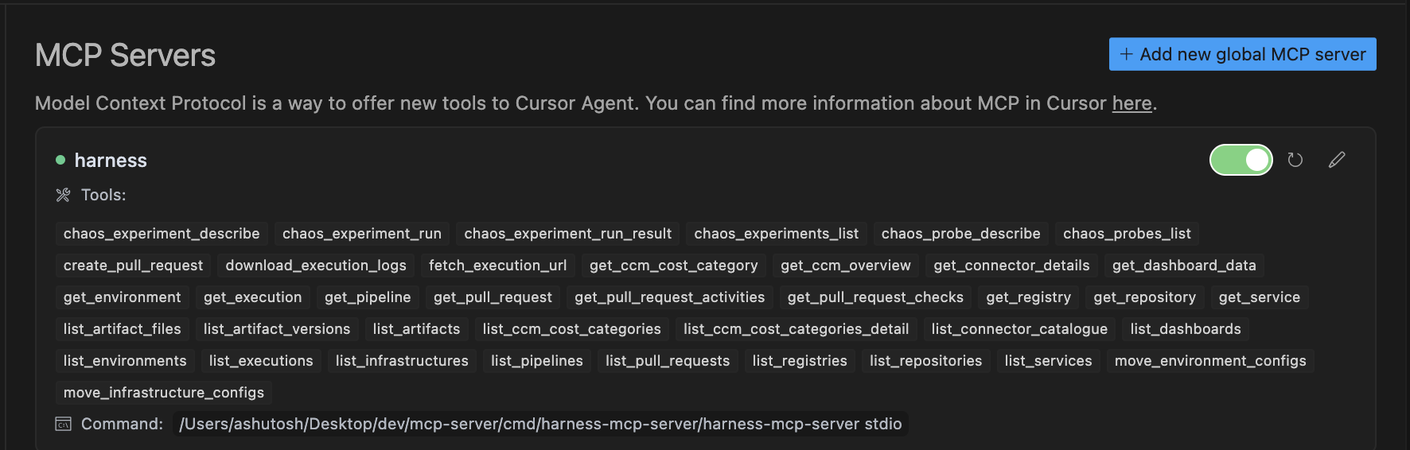
Task: Select the move_environment_configs tool
Action: coord(1210,361)
